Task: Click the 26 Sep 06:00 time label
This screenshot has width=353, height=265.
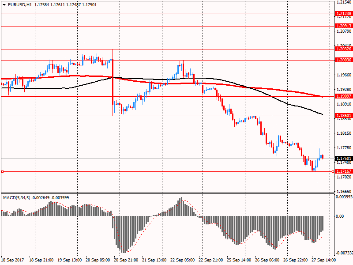Action: pos(267,260)
